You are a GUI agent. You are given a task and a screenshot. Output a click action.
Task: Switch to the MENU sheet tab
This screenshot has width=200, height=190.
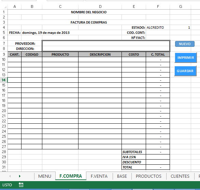(x=45, y=176)
